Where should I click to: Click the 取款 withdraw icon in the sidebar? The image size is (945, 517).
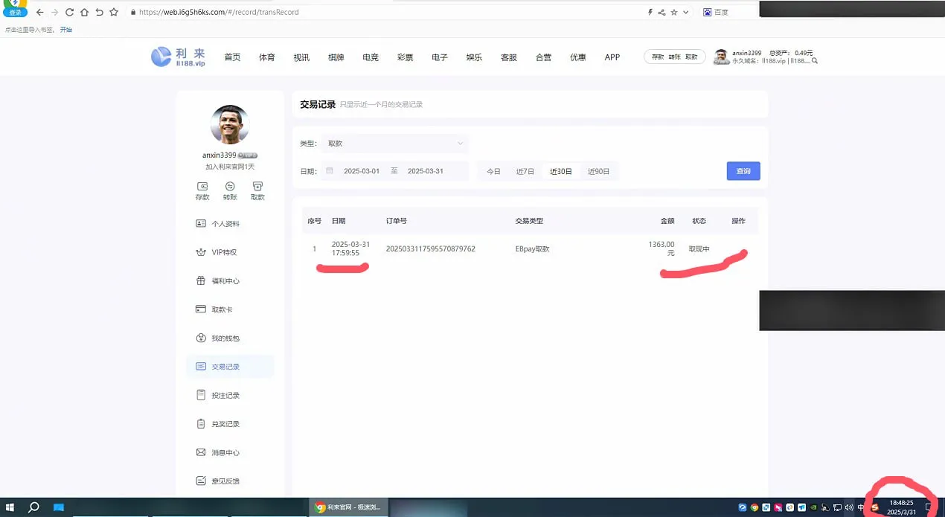point(257,186)
